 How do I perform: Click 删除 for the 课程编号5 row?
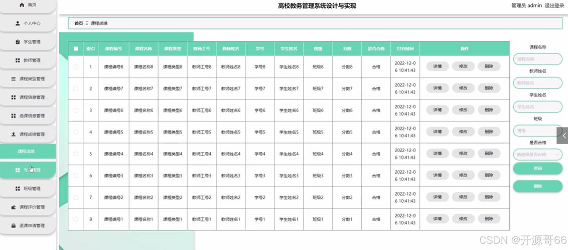pos(489,131)
